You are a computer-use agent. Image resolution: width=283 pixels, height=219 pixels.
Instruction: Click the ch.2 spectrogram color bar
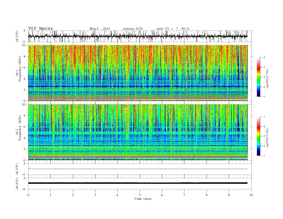pyautogui.click(x=258, y=136)
